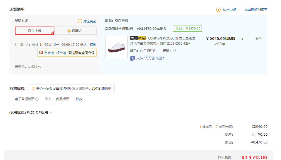This screenshot has width=281, height=160.
Task: Click the 京东精选 badge on the product
Action: tap(138, 38)
